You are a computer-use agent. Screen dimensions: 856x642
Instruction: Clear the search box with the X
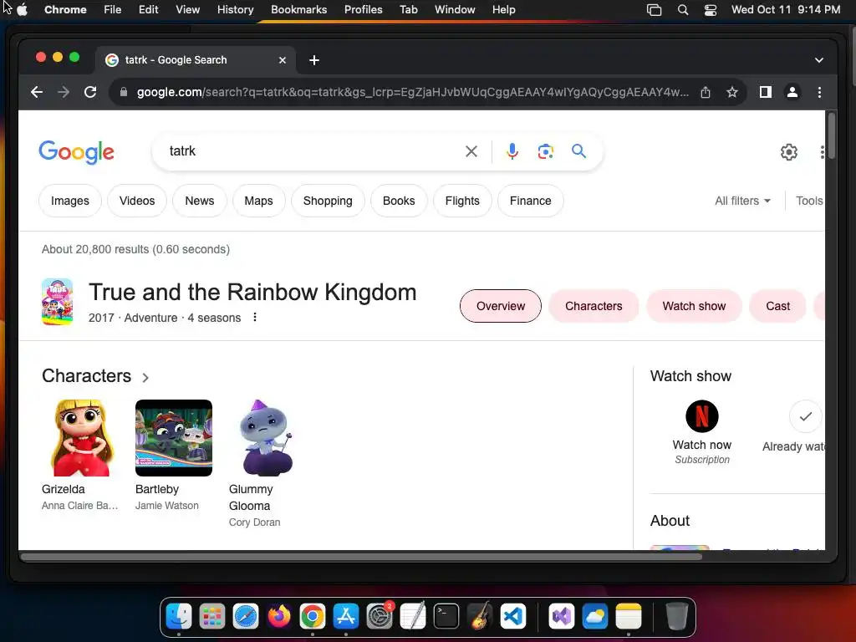[x=471, y=151]
